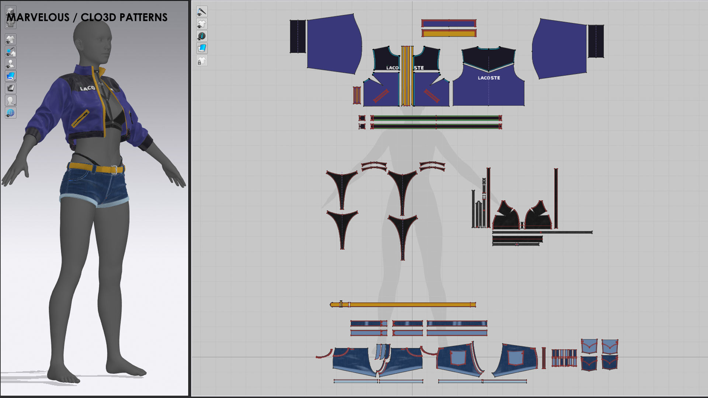Toggle Show 3D Pen on garment visibility
Image resolution: width=708 pixels, height=398 pixels.
[10, 52]
